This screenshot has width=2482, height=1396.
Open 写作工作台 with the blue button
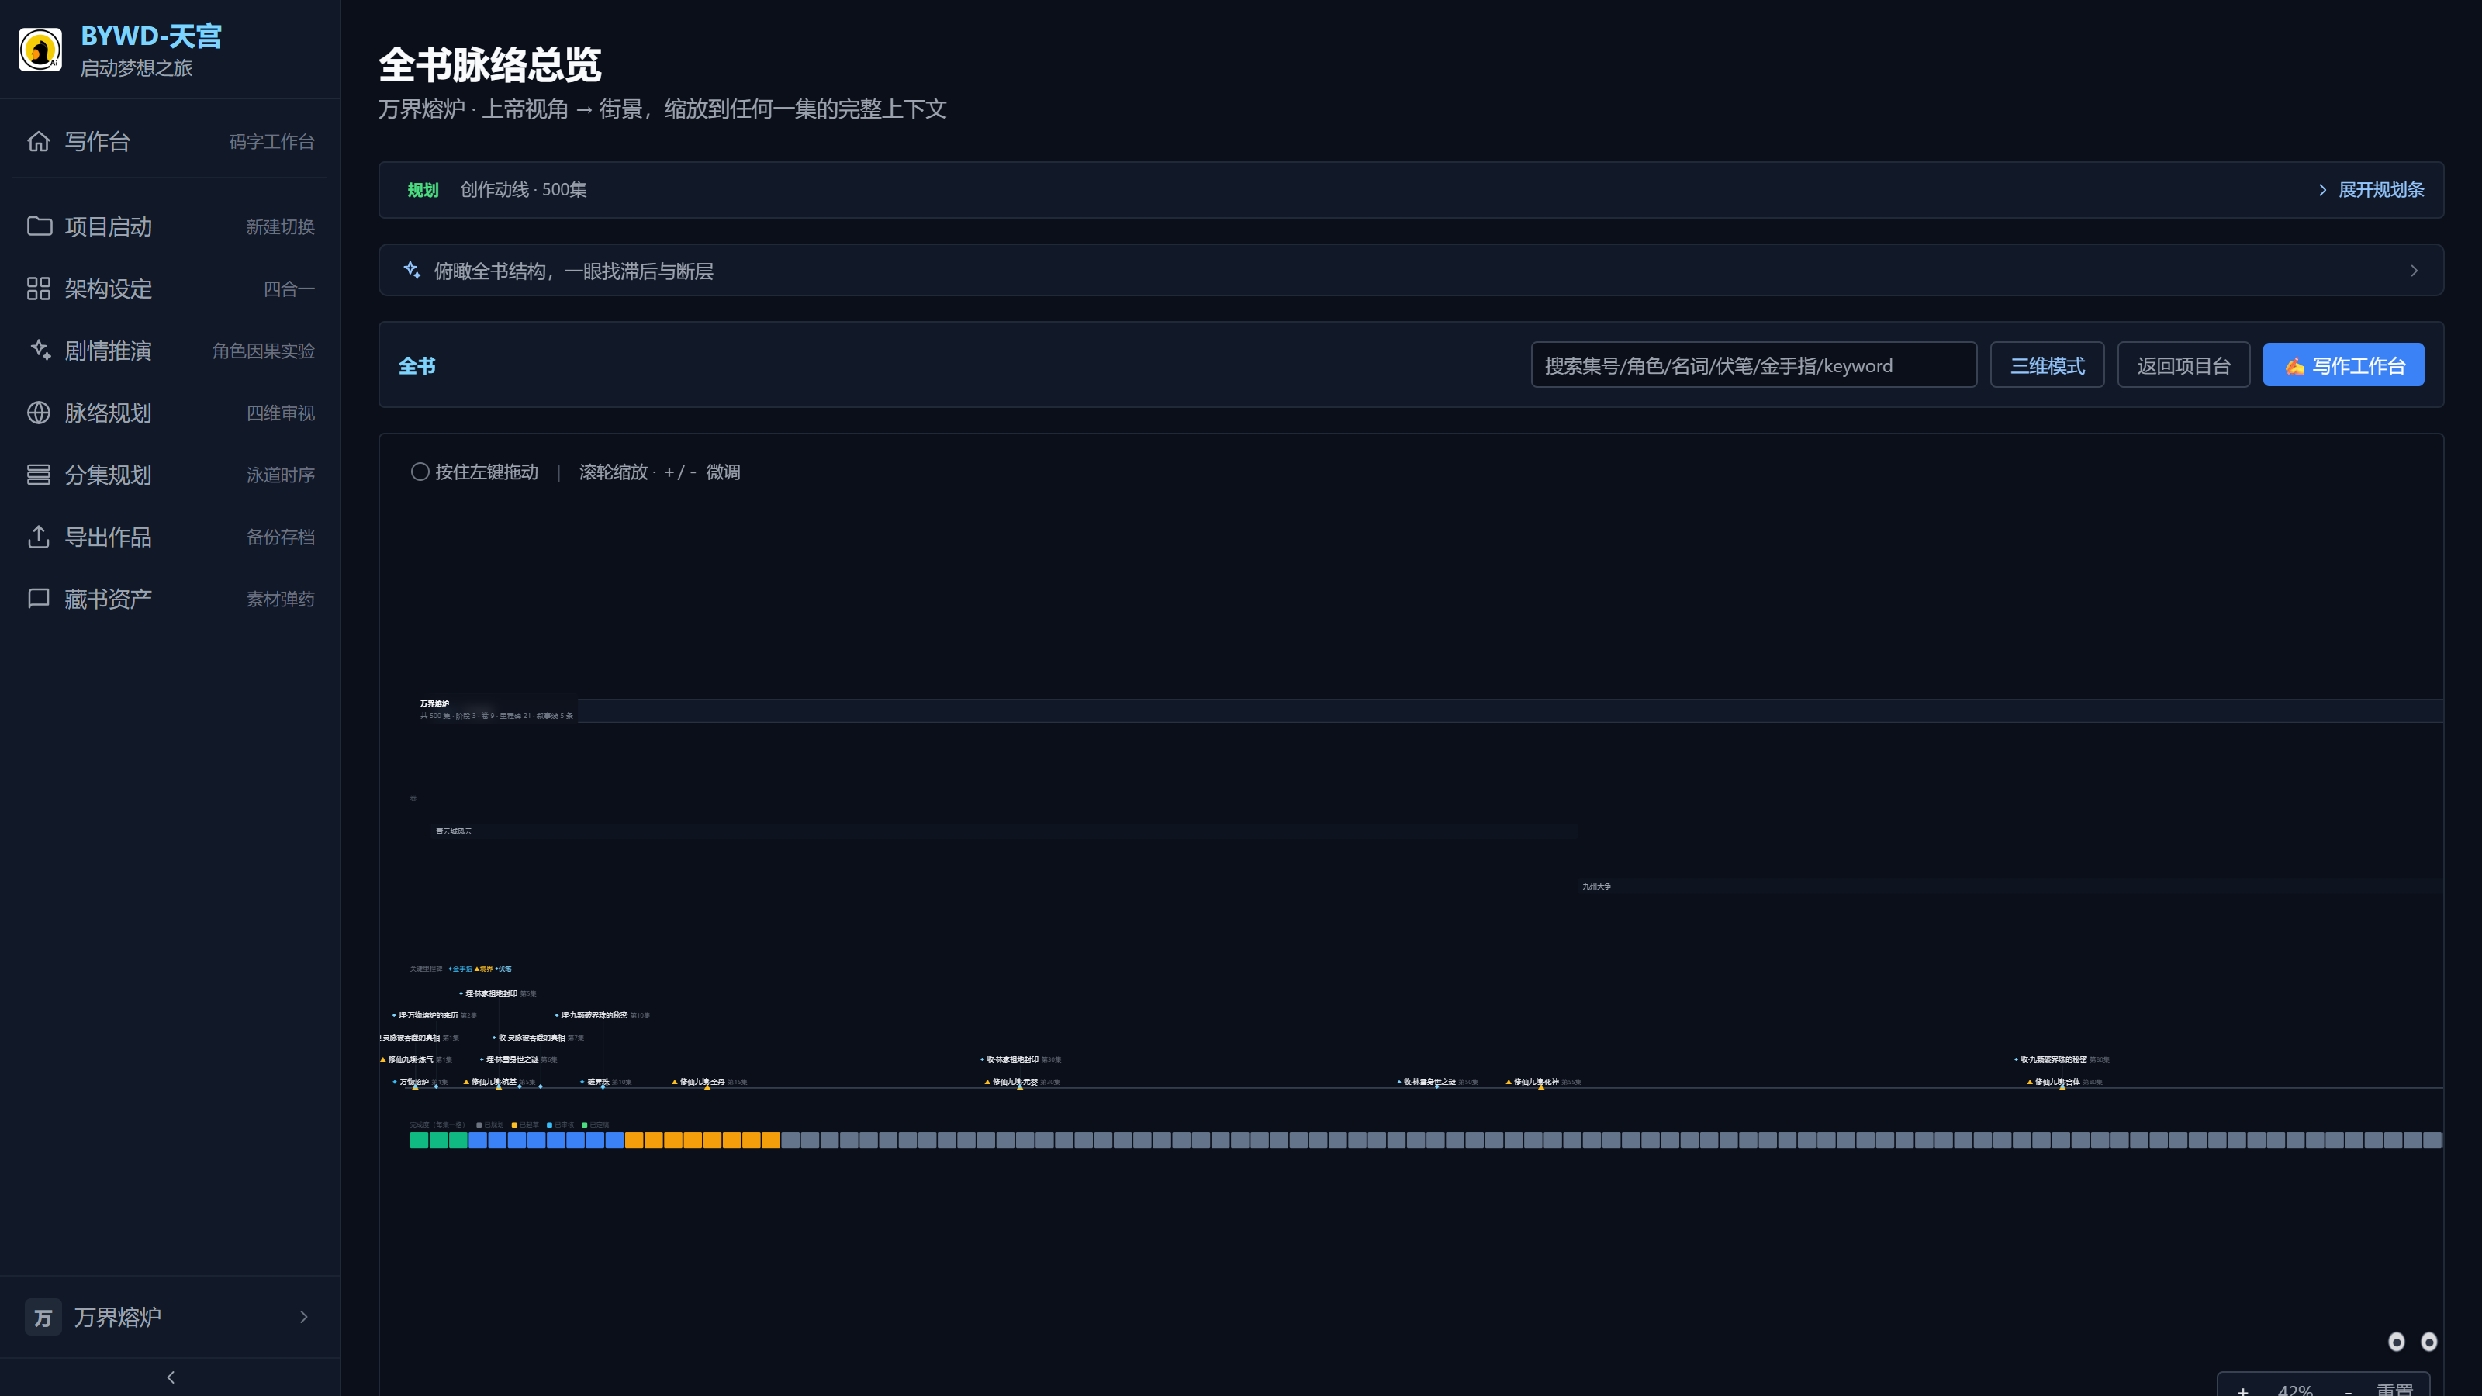coord(2343,365)
